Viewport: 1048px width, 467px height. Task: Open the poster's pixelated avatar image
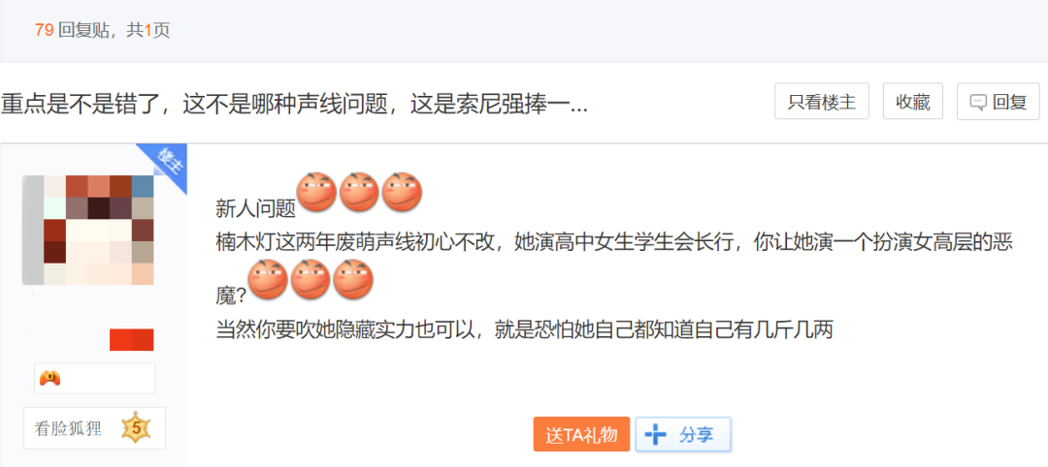click(x=88, y=231)
